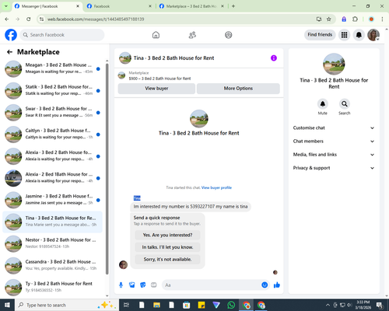Open WhatsApp from the taskbar

pos(231,305)
